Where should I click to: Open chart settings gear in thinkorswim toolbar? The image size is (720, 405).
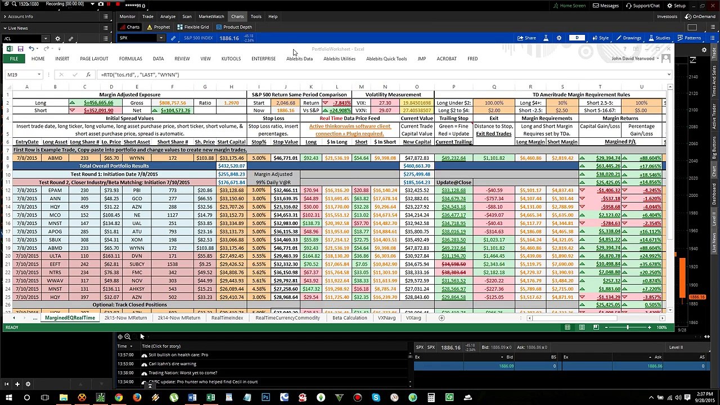559,38
